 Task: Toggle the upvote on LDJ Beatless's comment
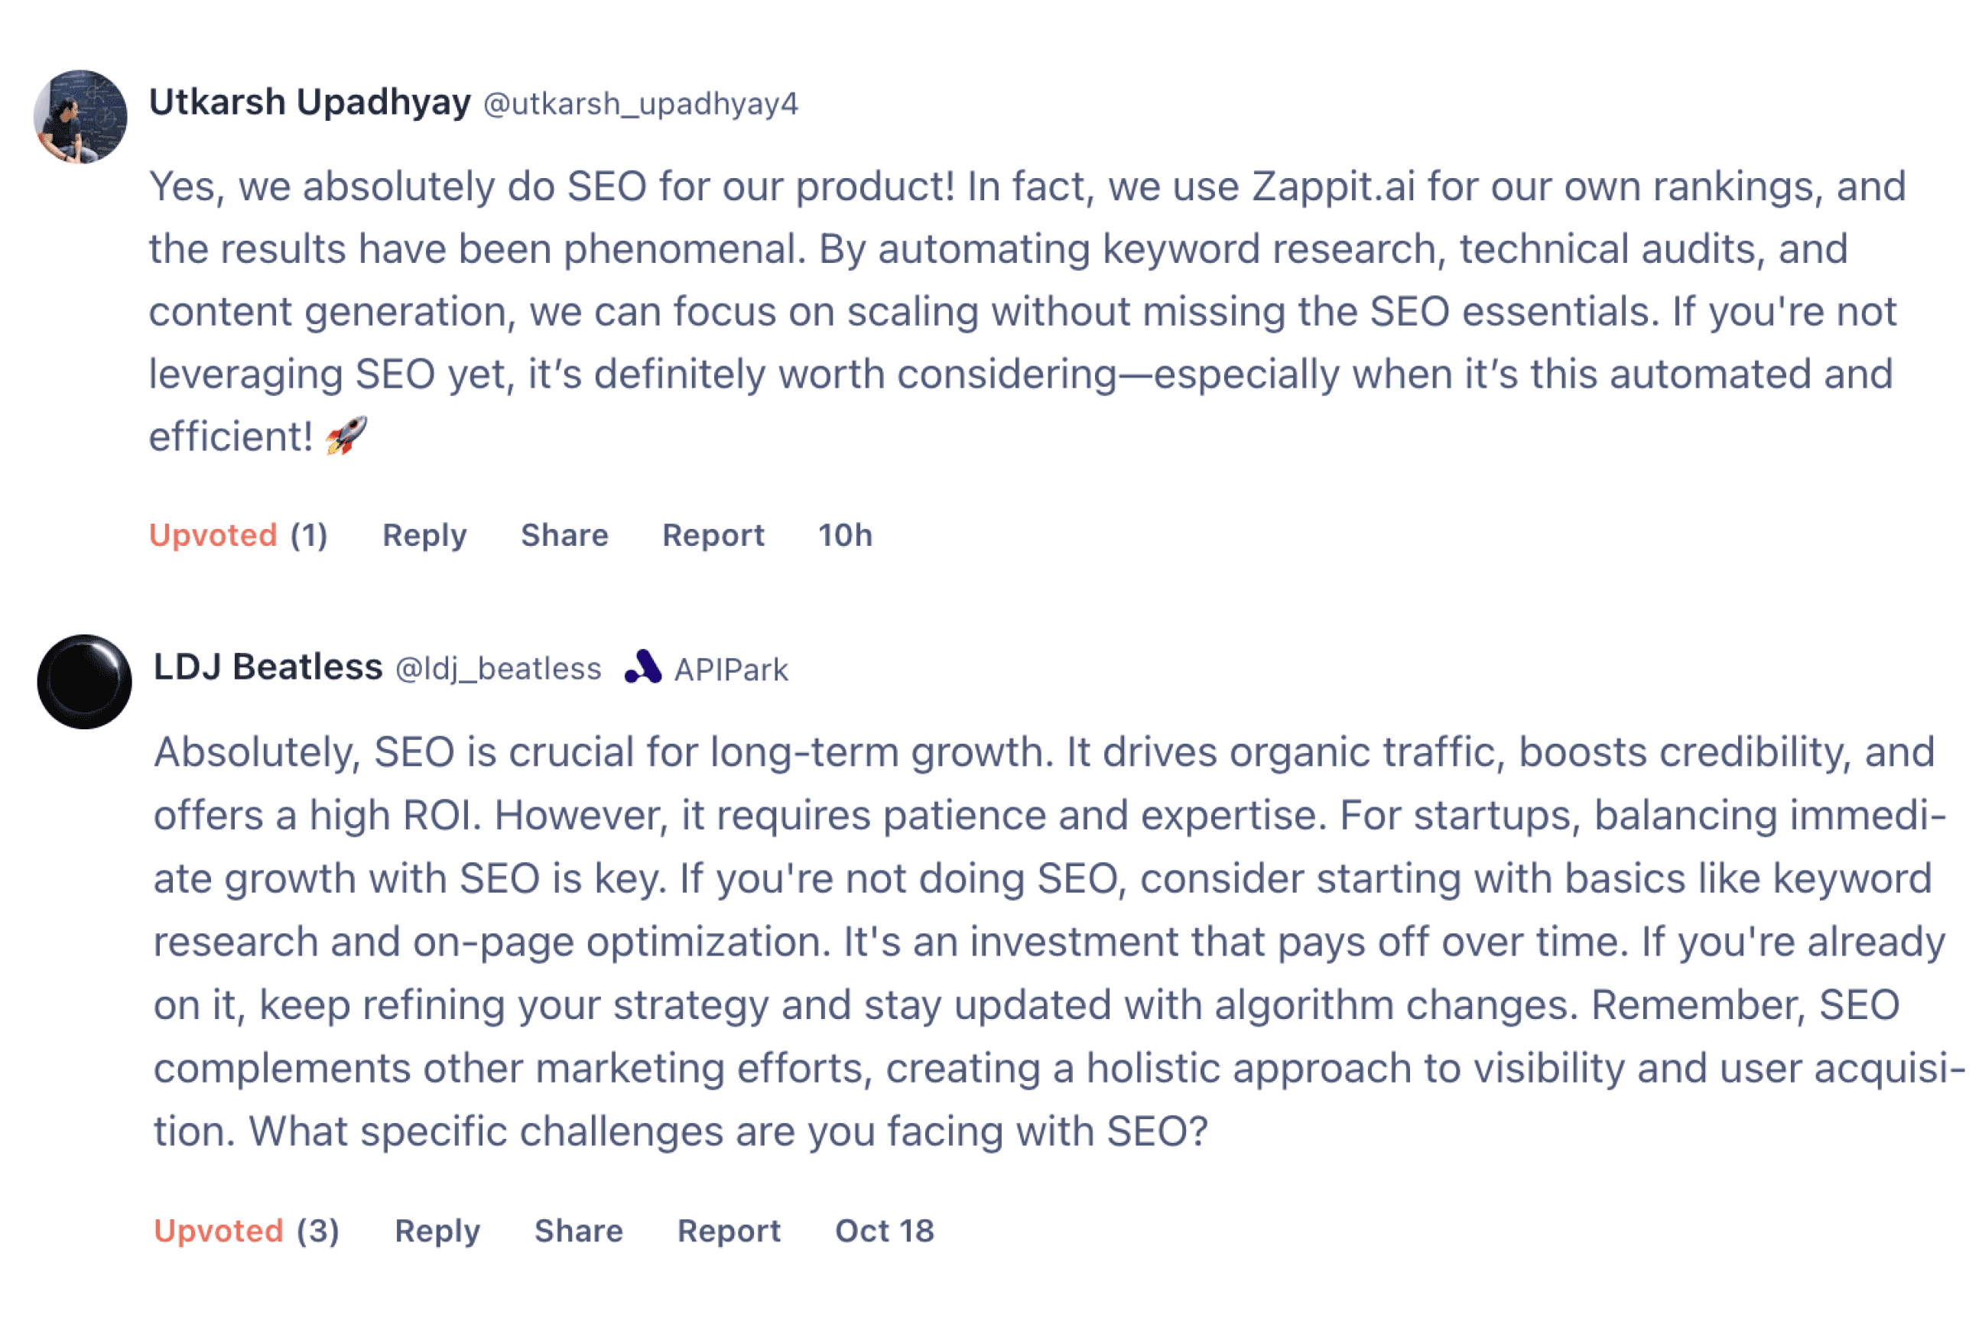(218, 1231)
